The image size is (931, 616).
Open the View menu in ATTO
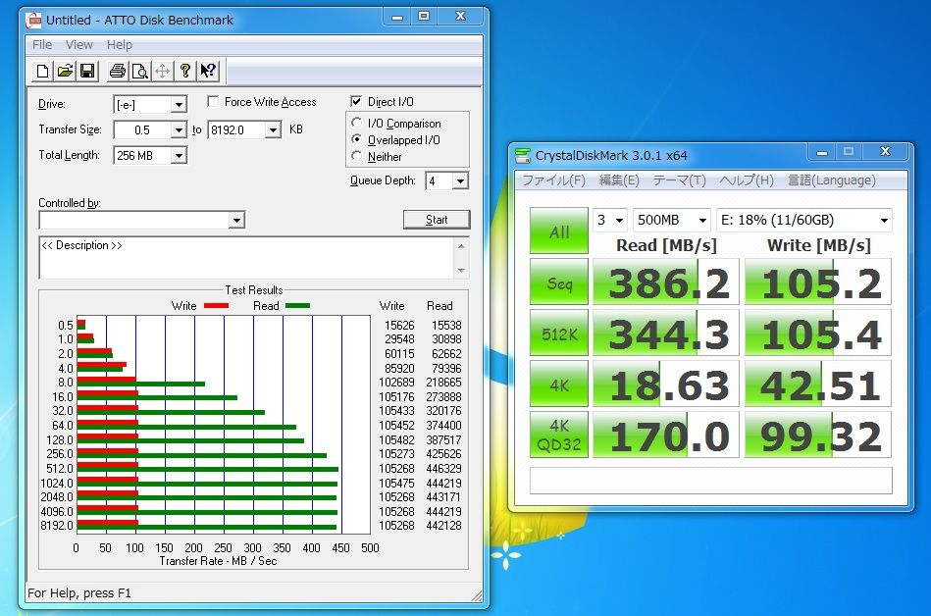click(79, 45)
